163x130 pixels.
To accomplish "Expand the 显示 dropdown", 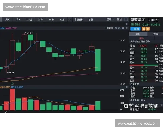I will [x=111, y=19].
